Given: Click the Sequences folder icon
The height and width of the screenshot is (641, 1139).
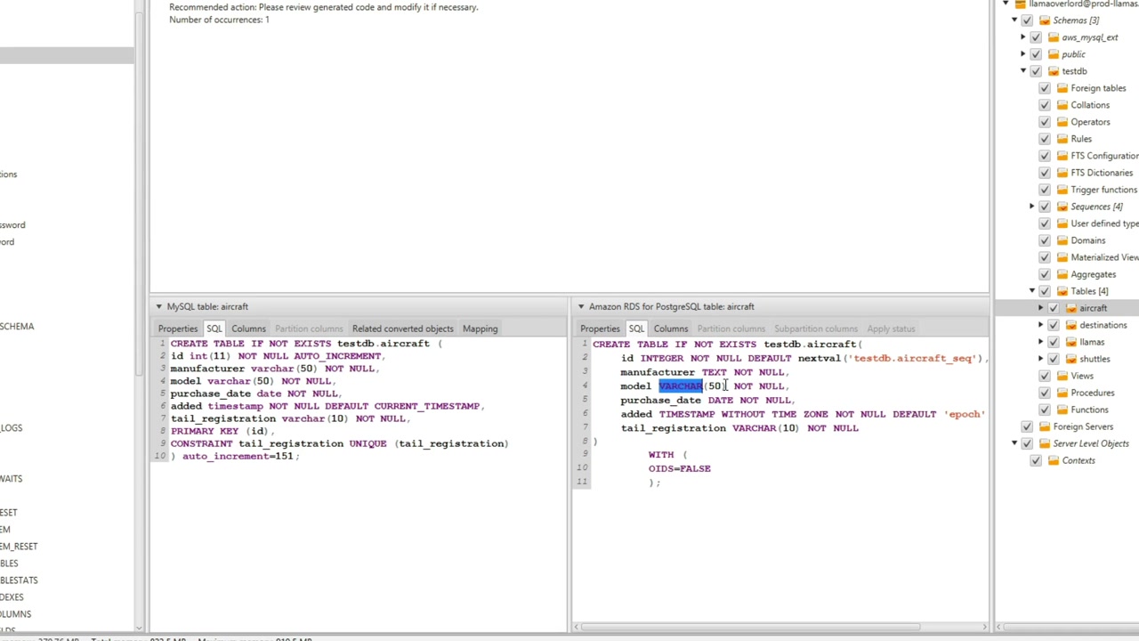Looking at the screenshot, I should coord(1062,207).
